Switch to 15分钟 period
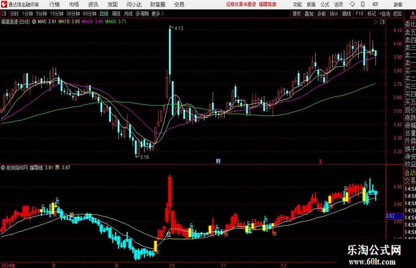The width and height of the screenshot is (416, 268). 57,14
